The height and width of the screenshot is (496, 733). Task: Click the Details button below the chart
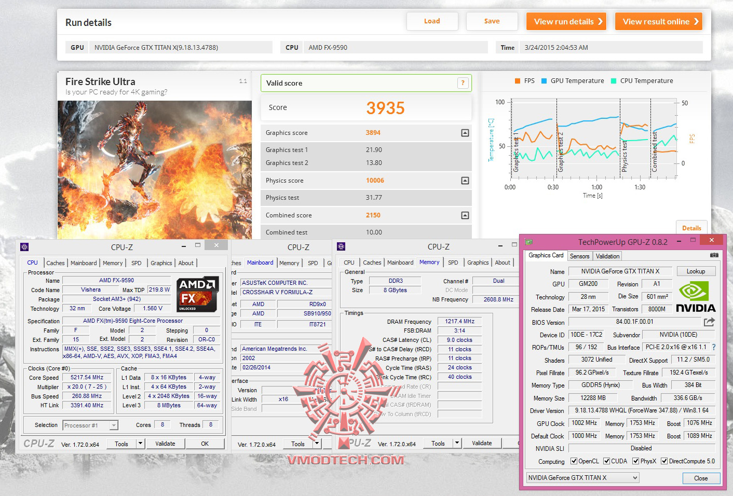[x=691, y=228]
